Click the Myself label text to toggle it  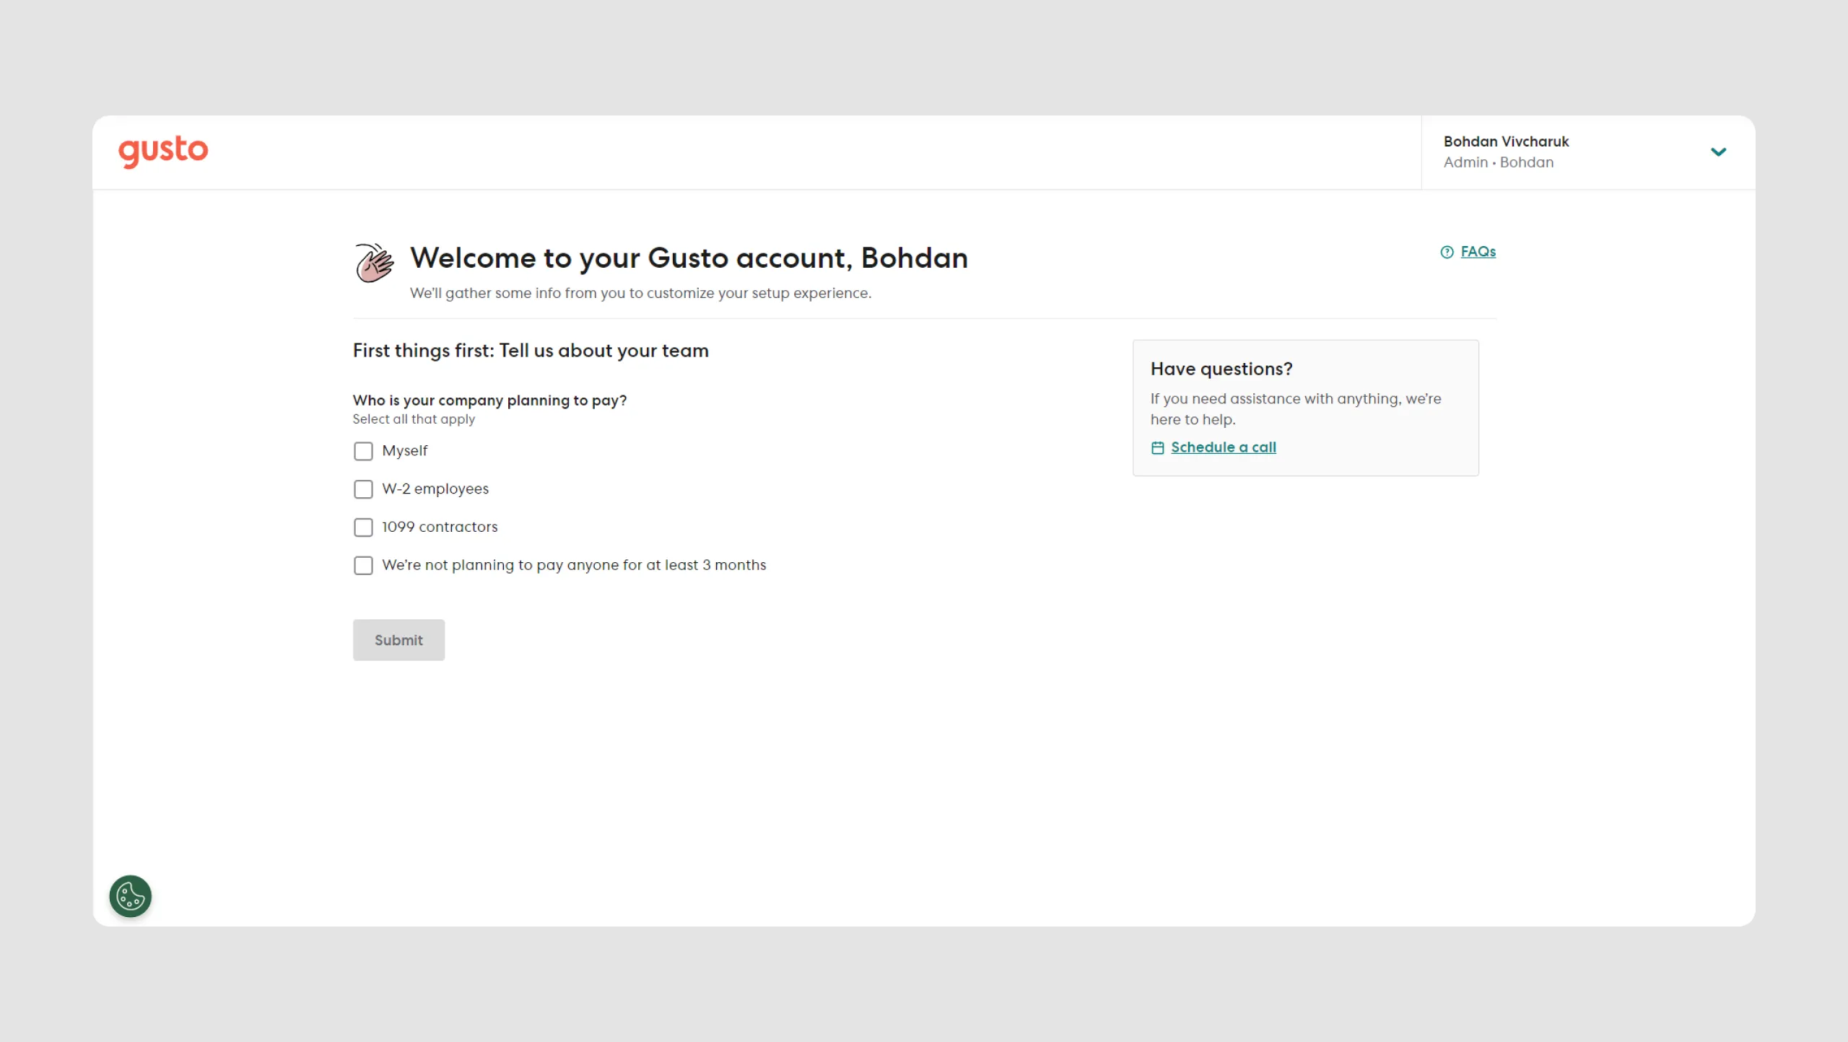(x=404, y=450)
